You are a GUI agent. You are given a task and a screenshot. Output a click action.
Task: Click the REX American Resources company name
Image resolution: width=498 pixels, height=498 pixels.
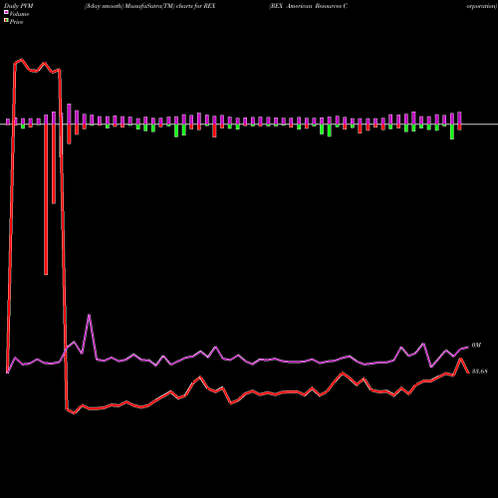coord(309,6)
